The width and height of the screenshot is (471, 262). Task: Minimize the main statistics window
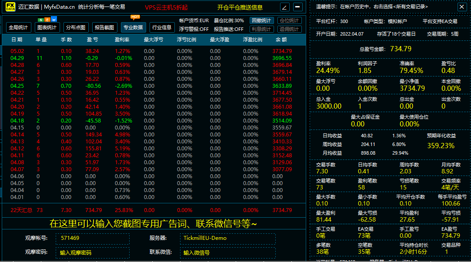click(x=297, y=7)
